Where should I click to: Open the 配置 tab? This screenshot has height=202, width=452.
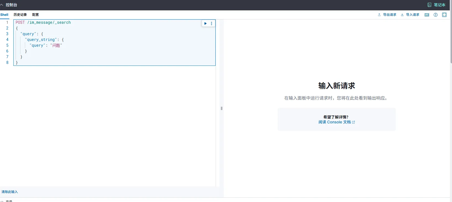36,15
